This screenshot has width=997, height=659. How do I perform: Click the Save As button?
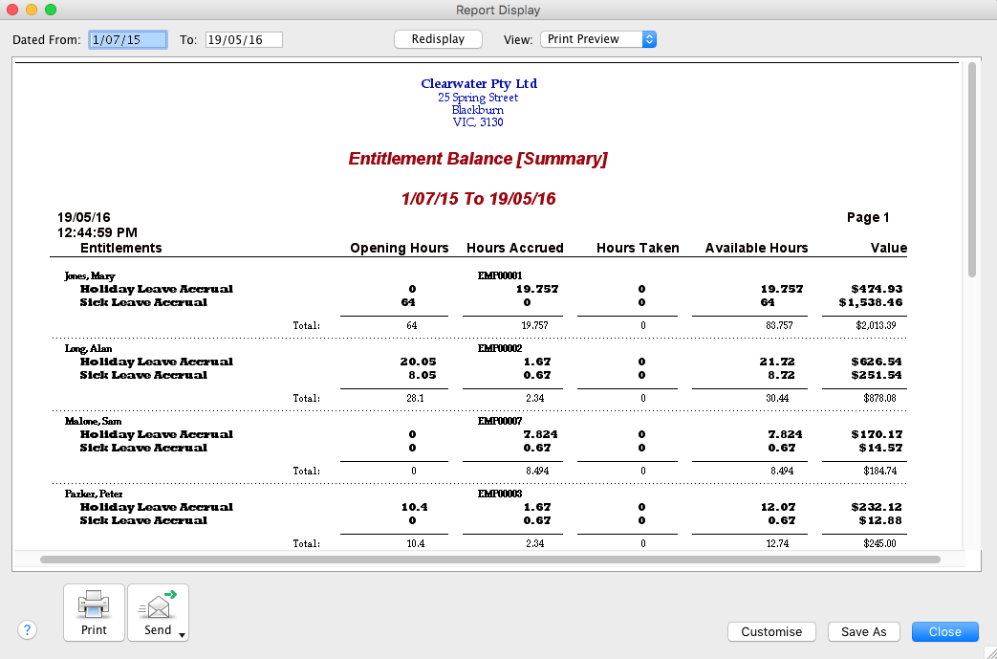863,631
